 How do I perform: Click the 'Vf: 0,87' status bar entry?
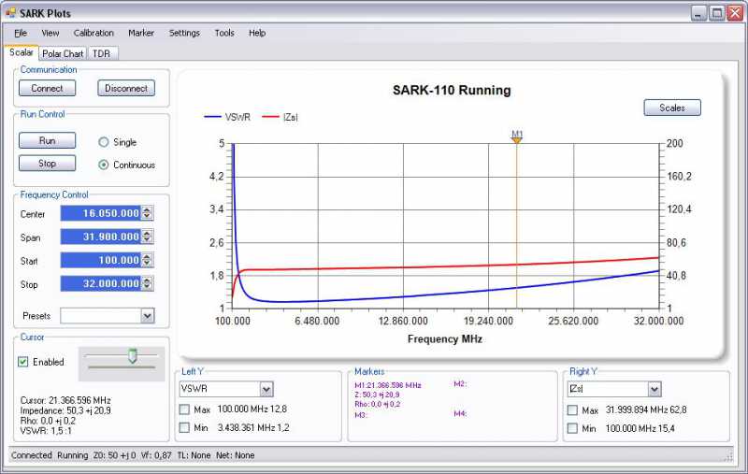point(156,455)
